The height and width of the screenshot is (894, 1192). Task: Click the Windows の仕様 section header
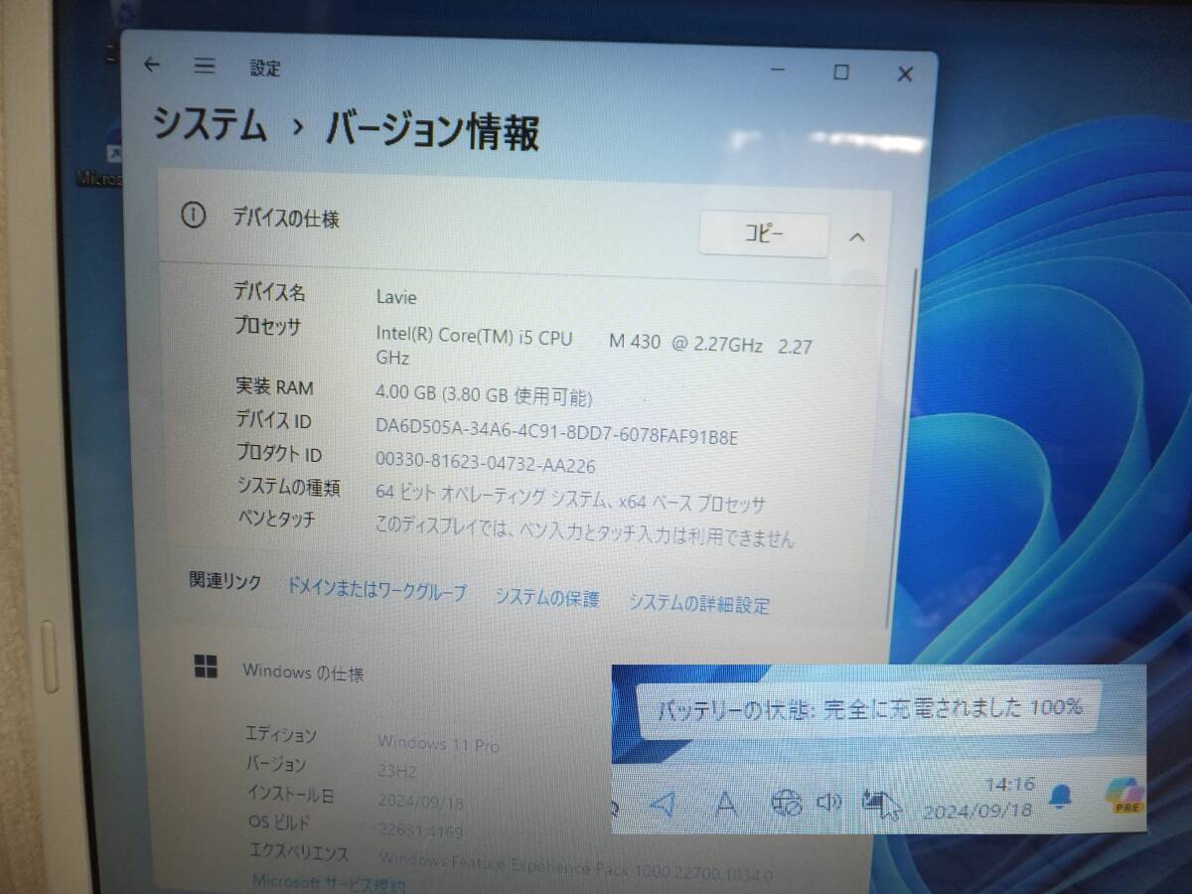click(x=303, y=672)
